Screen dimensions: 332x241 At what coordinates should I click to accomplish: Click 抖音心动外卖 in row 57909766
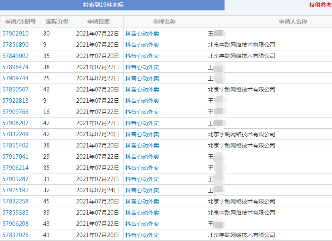click(x=142, y=112)
